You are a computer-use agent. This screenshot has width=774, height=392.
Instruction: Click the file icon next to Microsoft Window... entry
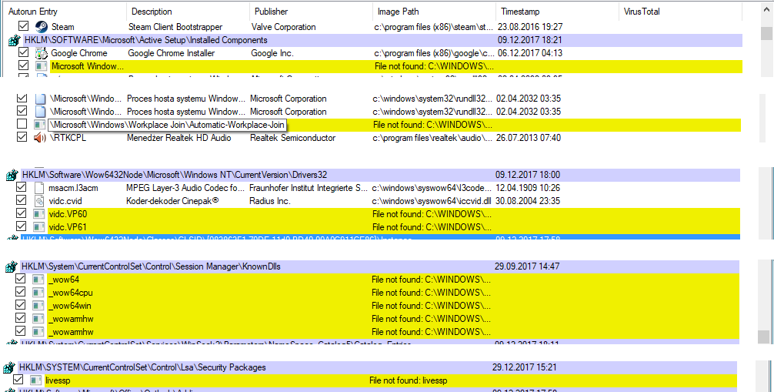(x=42, y=66)
